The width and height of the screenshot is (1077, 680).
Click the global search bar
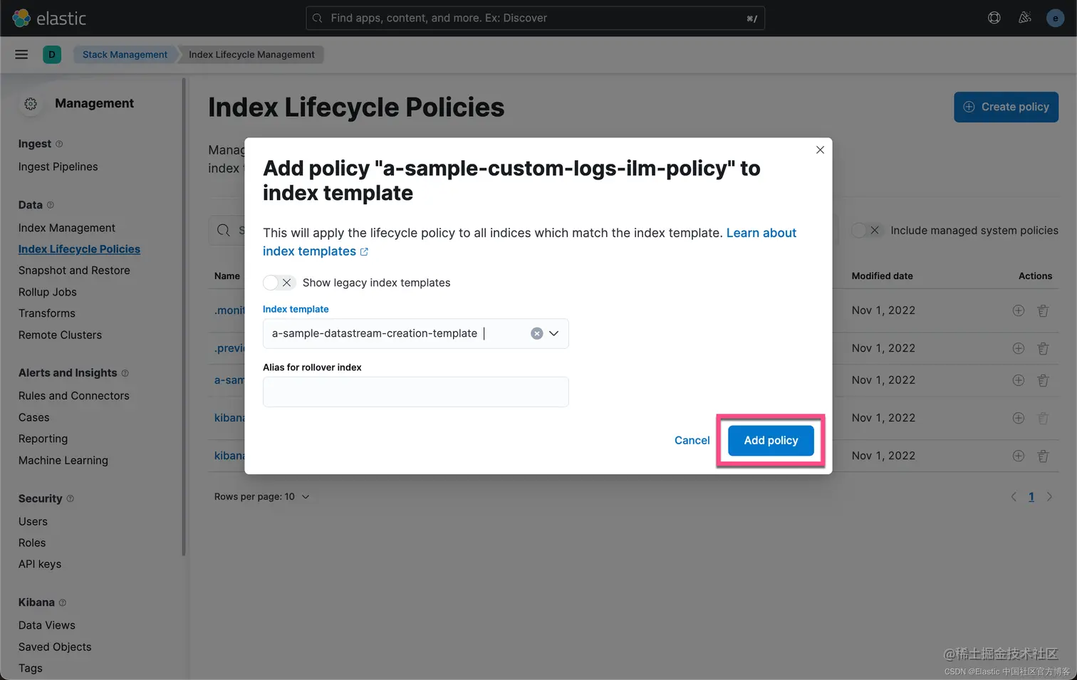coord(535,18)
